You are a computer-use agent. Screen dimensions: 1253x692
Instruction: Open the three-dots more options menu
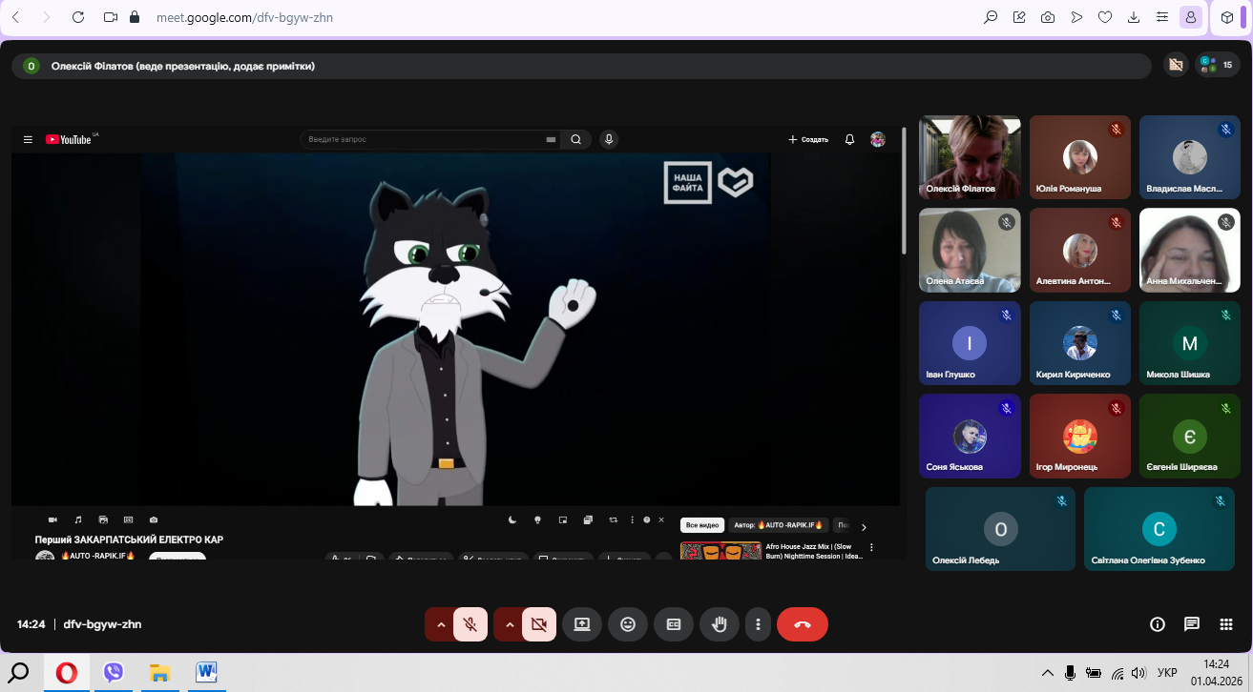(758, 624)
